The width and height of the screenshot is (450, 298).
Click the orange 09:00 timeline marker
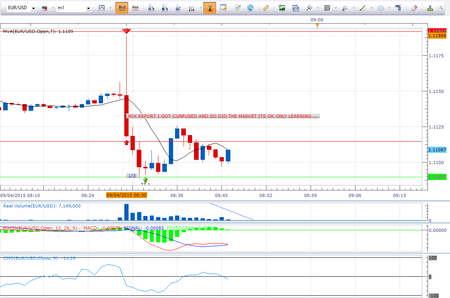coord(317,26)
